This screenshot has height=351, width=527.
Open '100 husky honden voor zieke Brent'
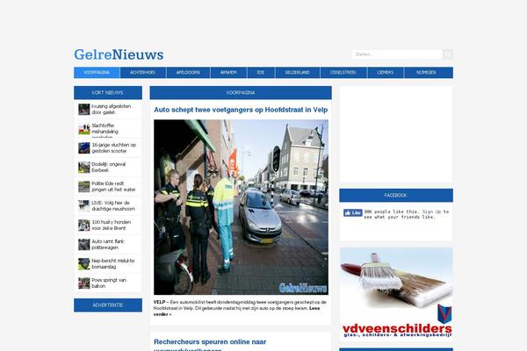112,225
